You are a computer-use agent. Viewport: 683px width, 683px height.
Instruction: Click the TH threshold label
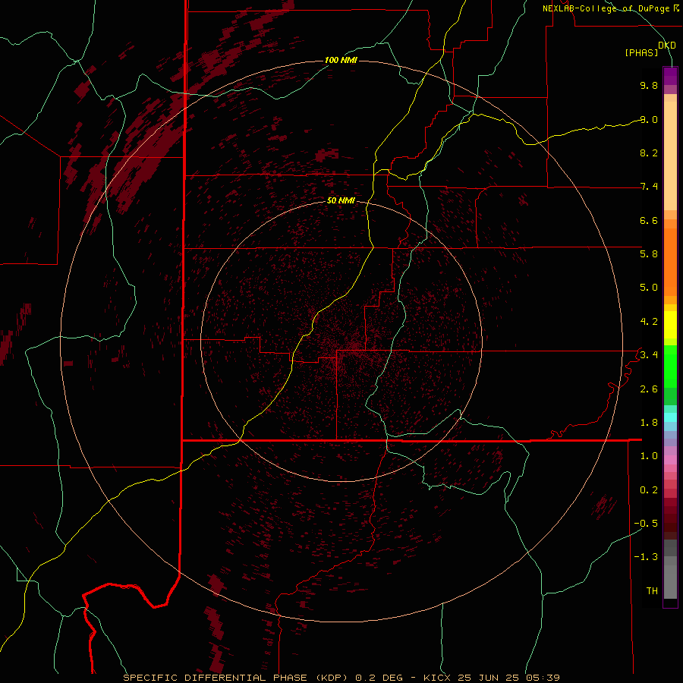point(652,591)
